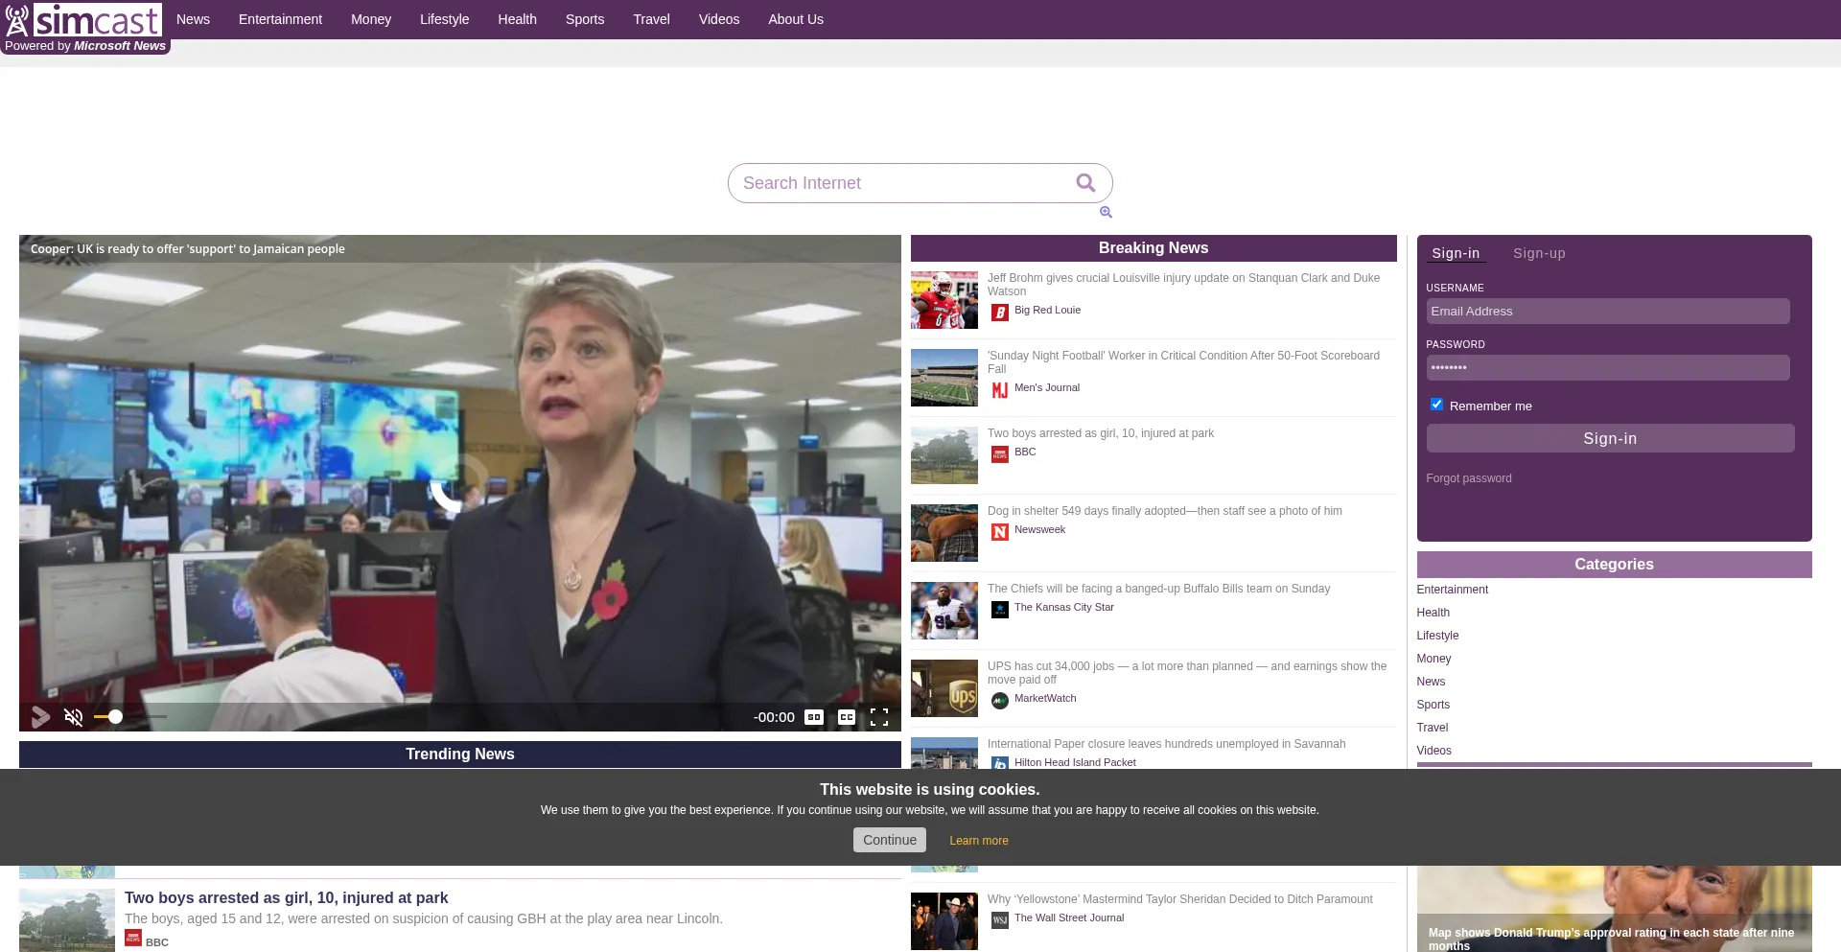Select Lifestyle in the Categories list
The width and height of the screenshot is (1841, 952).
coord(1437,636)
